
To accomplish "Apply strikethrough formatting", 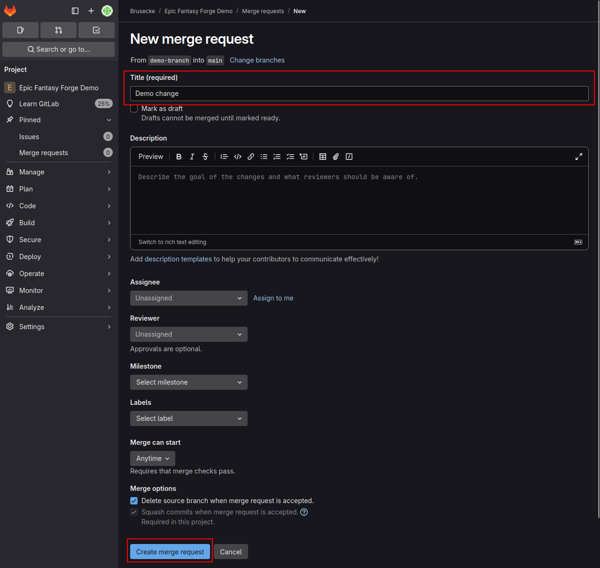I will tap(205, 157).
